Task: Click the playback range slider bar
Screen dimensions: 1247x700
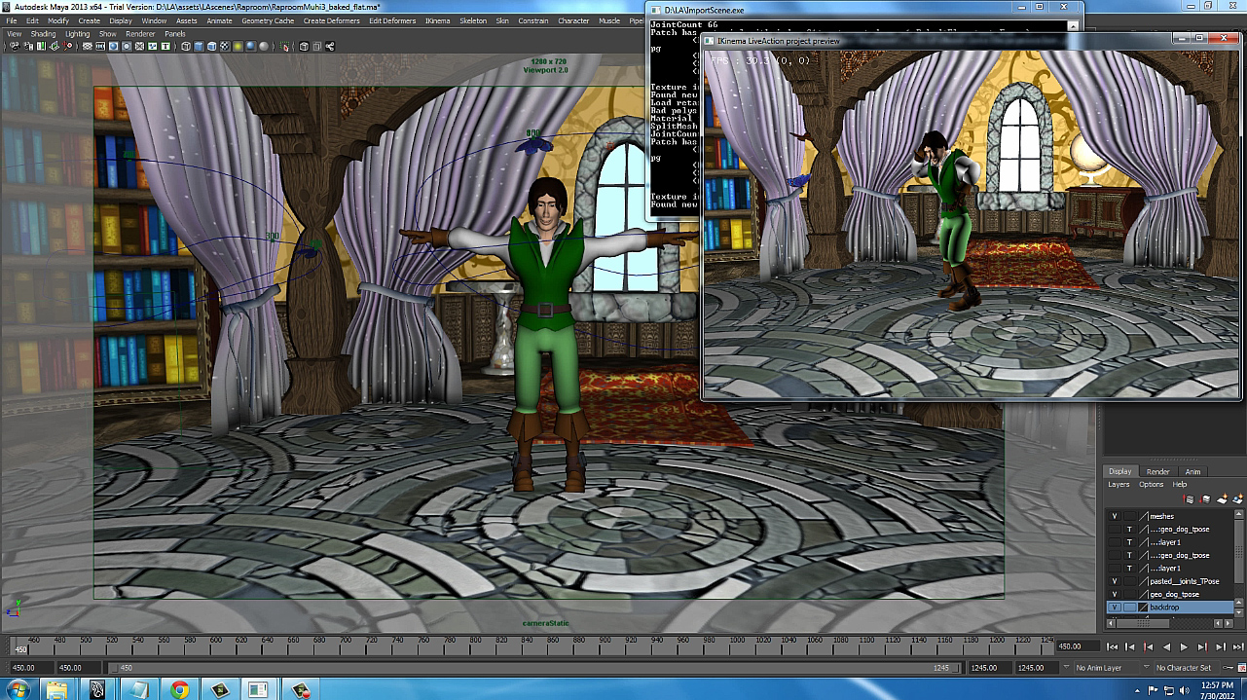Action: point(533,668)
